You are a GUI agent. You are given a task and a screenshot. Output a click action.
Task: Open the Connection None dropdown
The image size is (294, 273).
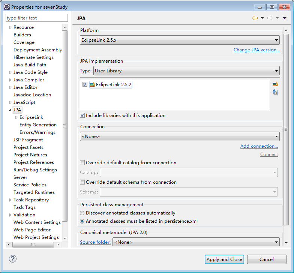tap(180, 136)
